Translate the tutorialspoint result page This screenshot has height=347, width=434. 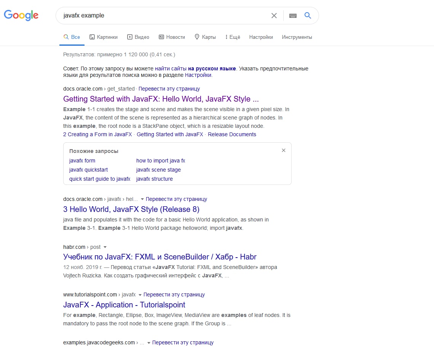(174, 295)
